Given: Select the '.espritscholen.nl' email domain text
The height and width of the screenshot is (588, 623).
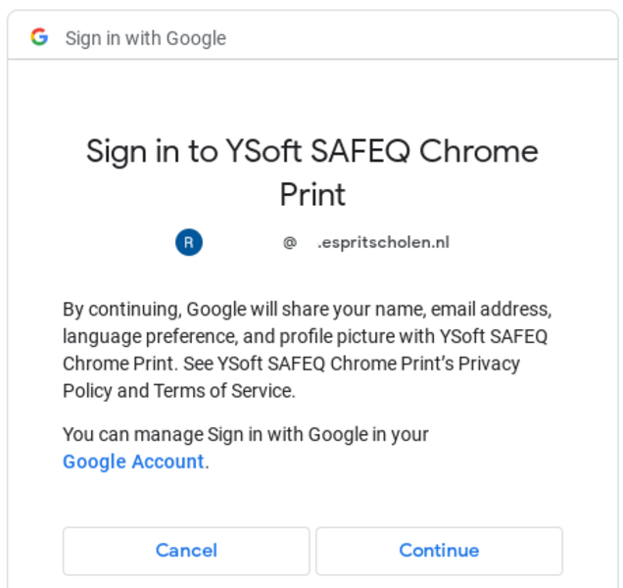Looking at the screenshot, I should (383, 243).
